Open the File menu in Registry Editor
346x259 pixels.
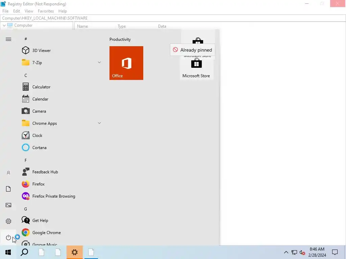click(5, 11)
